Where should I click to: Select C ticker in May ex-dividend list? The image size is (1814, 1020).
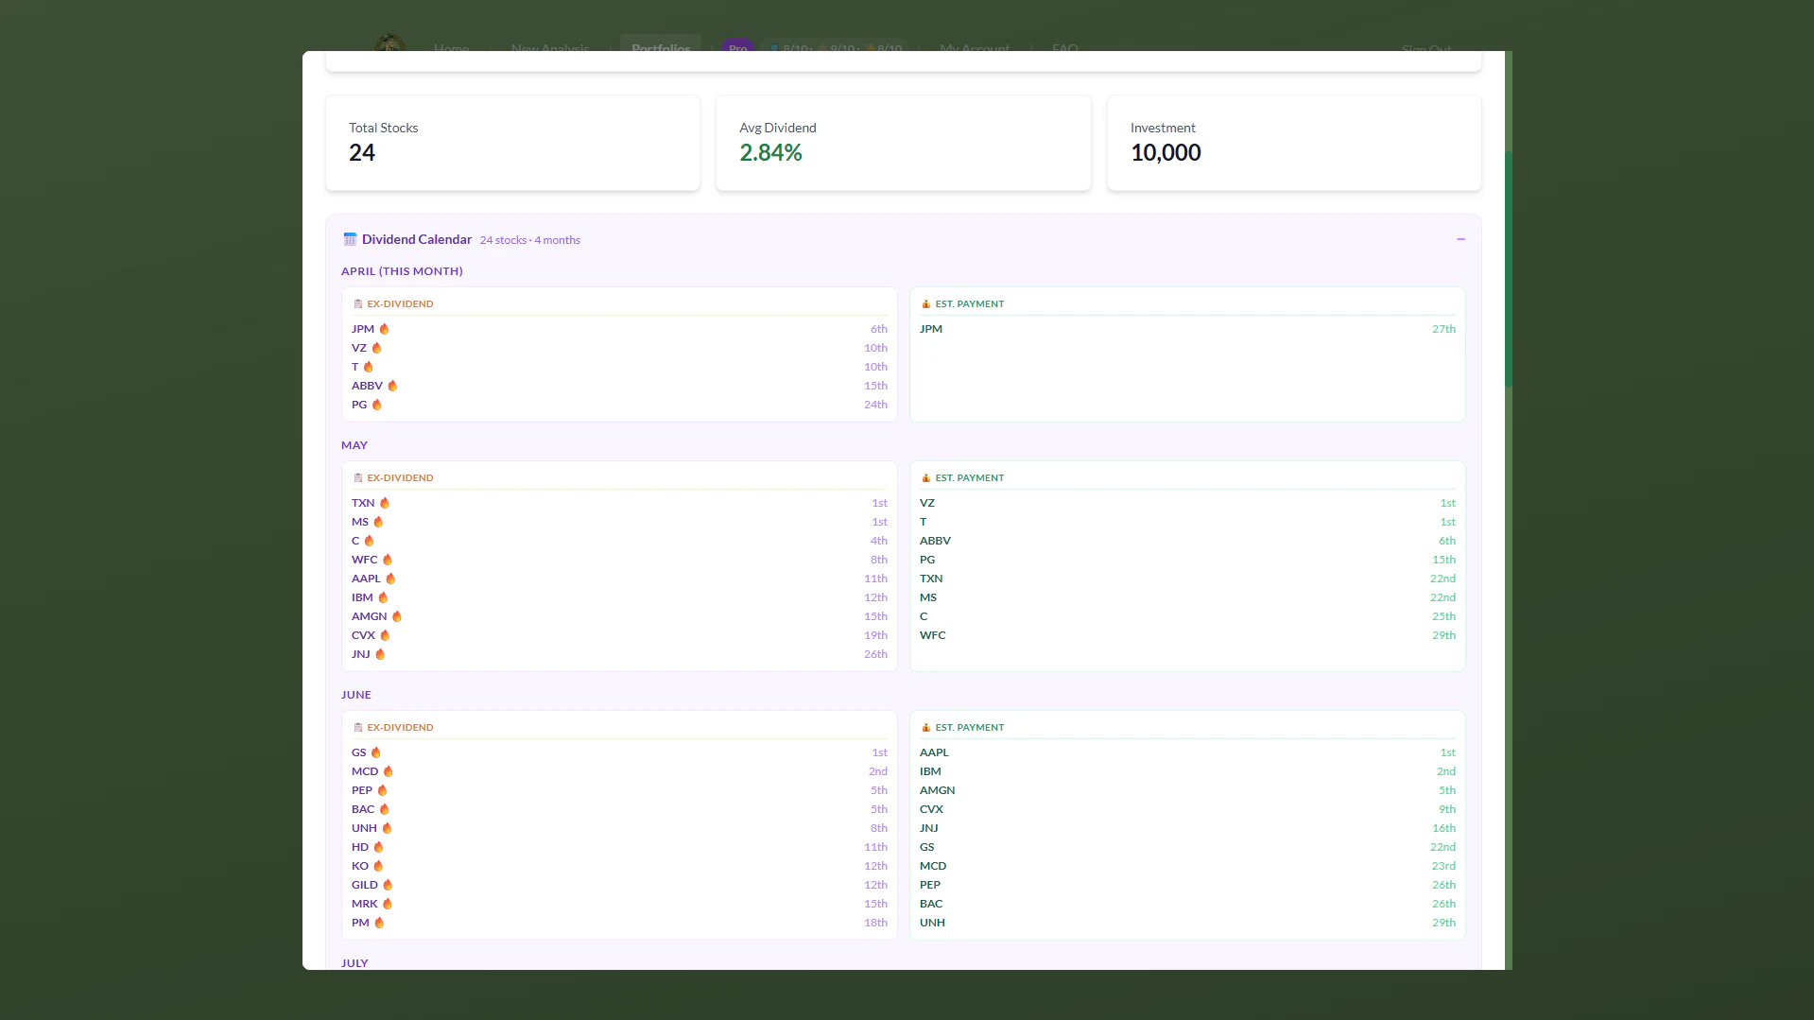pos(355,541)
